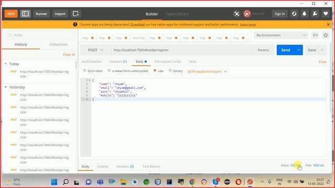This screenshot has width=335, height=188.
Task: Send the request
Action: coord(286,50)
